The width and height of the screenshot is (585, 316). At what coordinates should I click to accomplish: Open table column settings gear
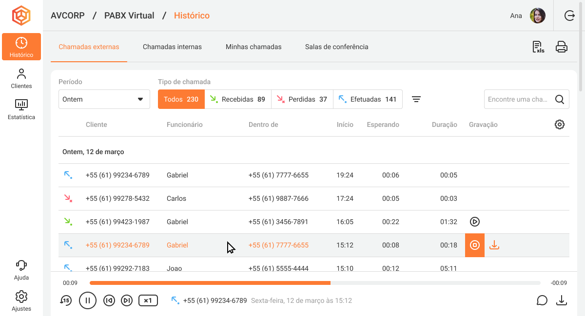point(560,124)
